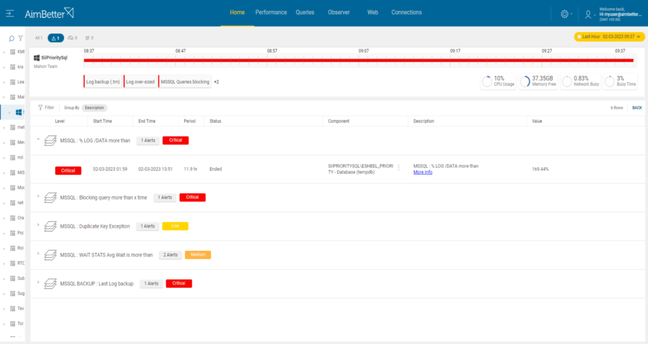Toggle the All 1 filter
Viewport: 648px width, 344px height.
coord(39,38)
